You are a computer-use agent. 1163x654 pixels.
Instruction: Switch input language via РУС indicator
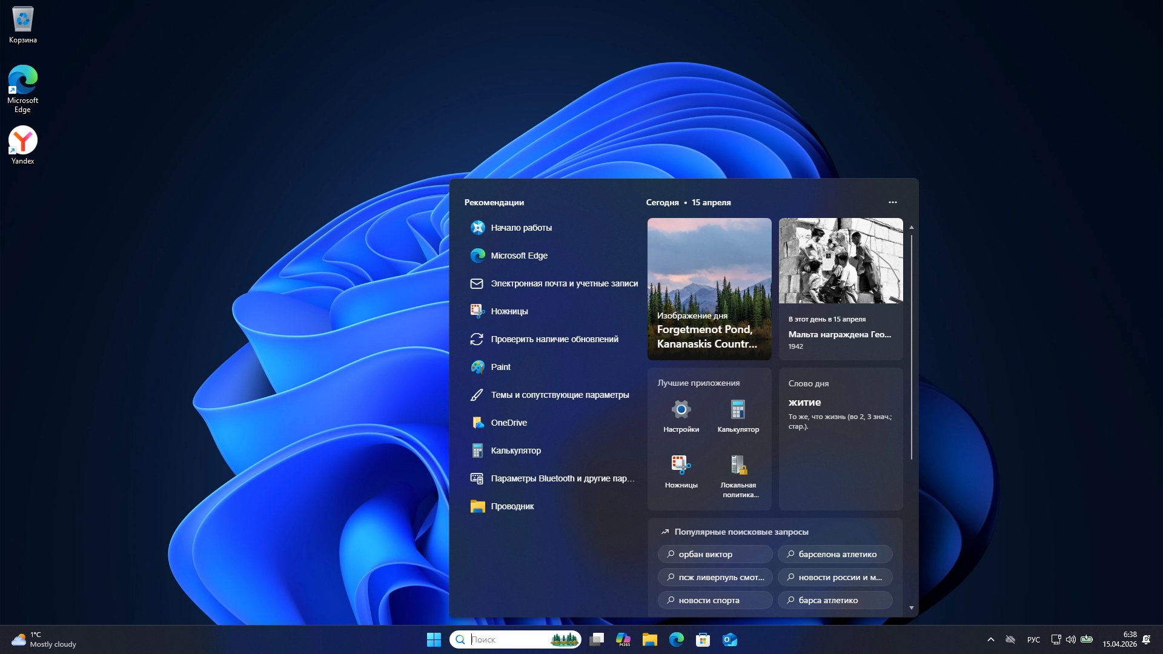pyautogui.click(x=1033, y=639)
